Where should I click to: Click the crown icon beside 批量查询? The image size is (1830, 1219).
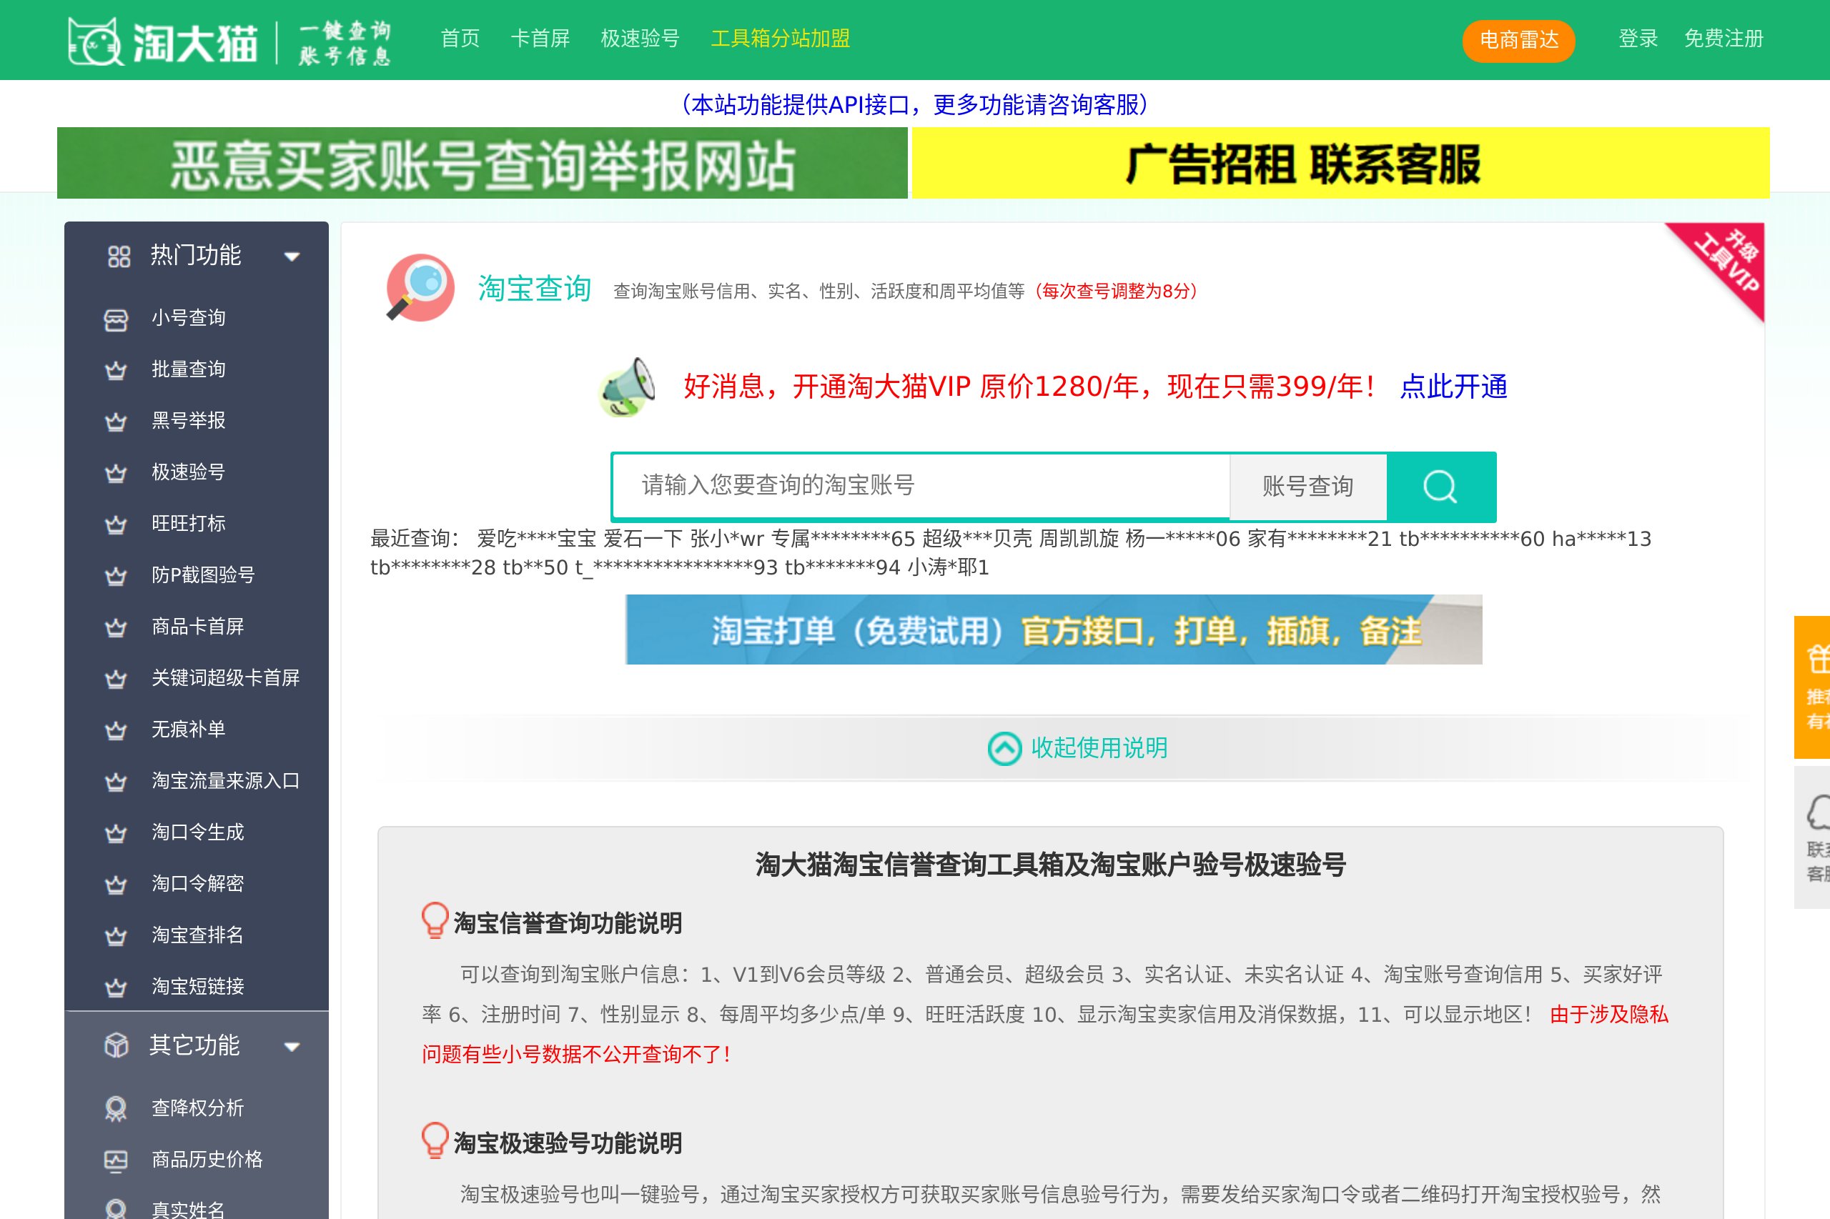click(x=116, y=370)
